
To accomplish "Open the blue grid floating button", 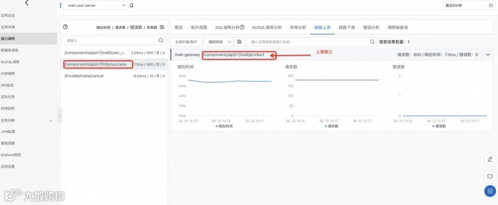I will [x=490, y=191].
